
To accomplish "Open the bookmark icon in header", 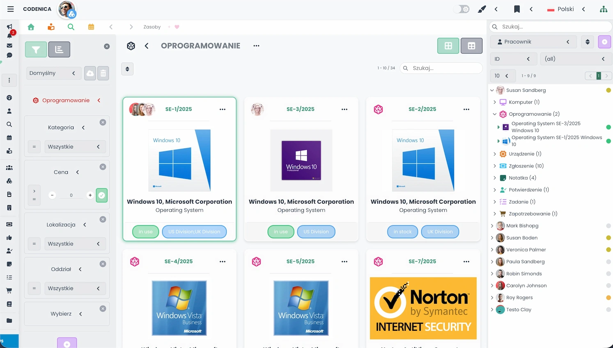I will 517,9.
